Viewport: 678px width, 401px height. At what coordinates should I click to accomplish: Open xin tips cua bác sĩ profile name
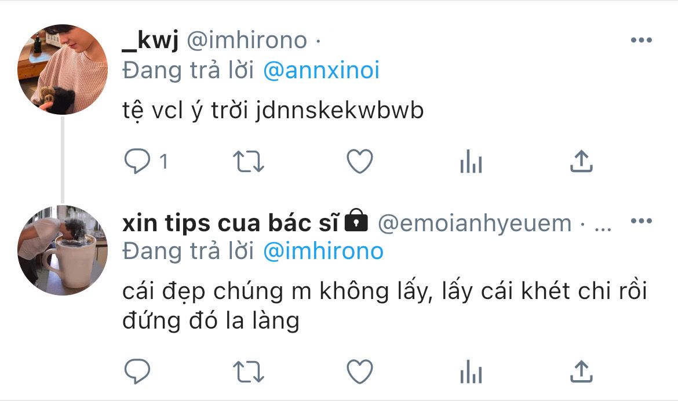pyautogui.click(x=231, y=223)
